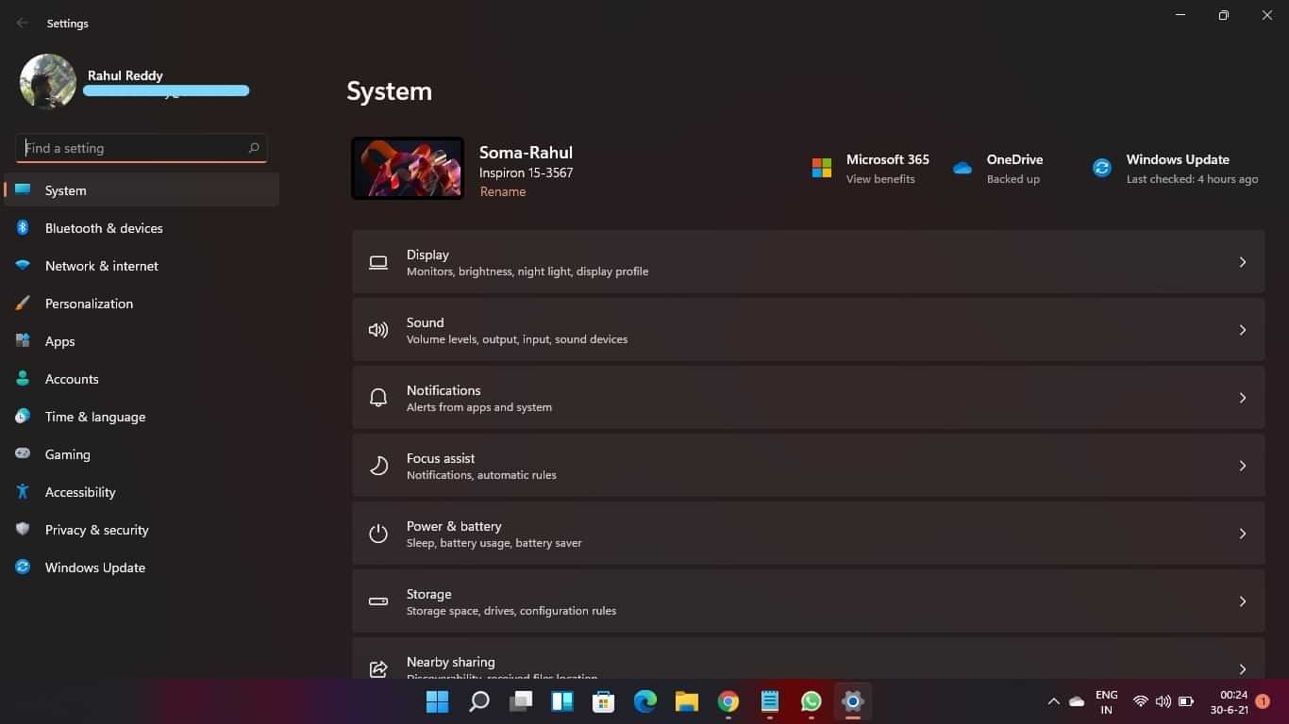The image size is (1289, 724).
Task: Click the search magnifier in Find a setting
Action: (254, 148)
